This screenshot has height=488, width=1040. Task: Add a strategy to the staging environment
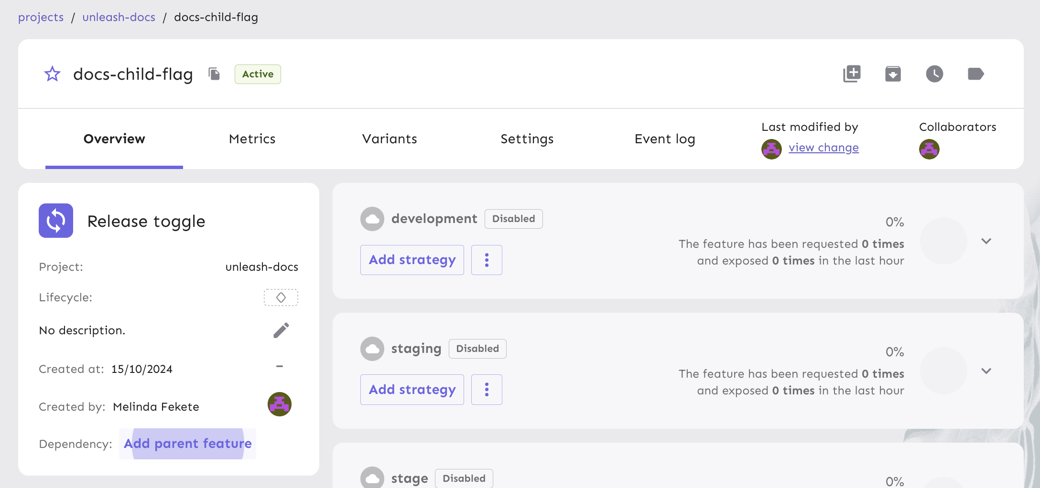point(412,389)
